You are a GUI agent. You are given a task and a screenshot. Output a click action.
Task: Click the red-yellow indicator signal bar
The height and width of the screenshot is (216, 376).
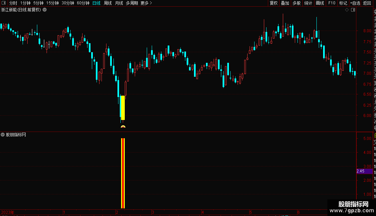click(x=123, y=173)
